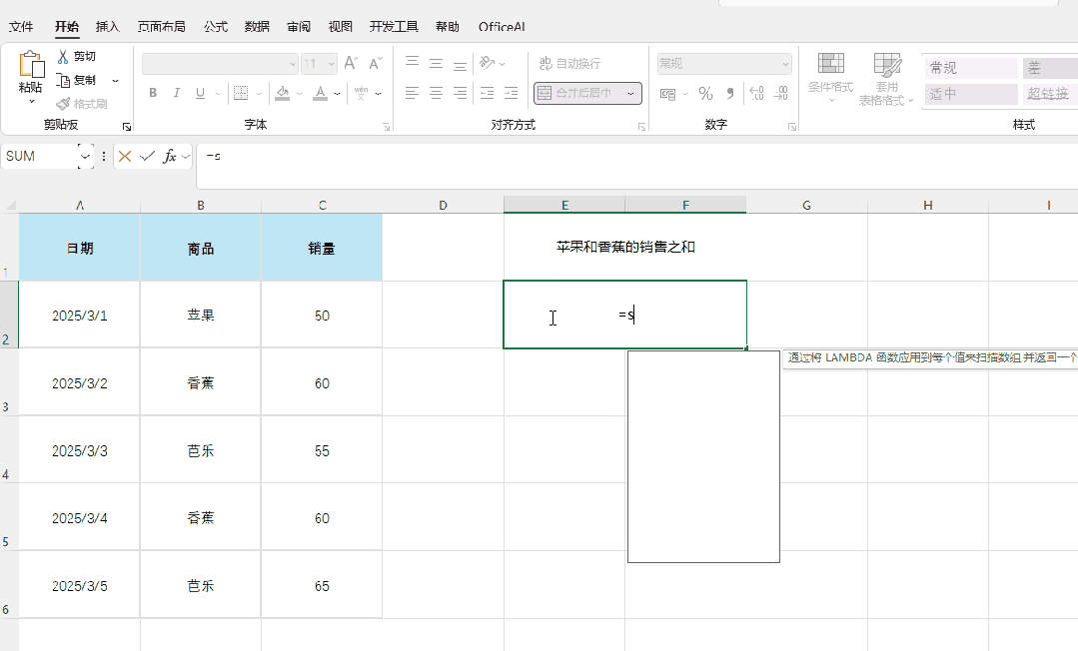This screenshot has height=651, width=1078.
Task: Open the paste options arrow
Action: pos(31,102)
